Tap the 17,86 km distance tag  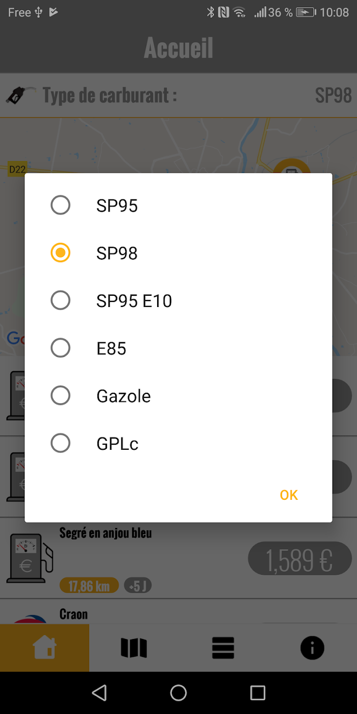tap(89, 586)
